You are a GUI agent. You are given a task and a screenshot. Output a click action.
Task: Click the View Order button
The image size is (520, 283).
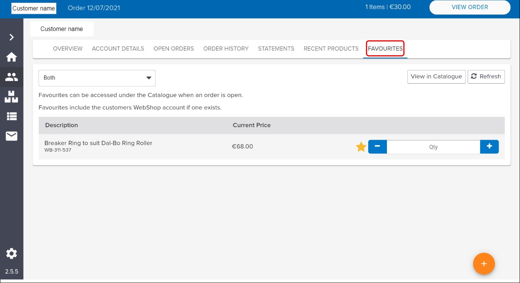point(470,7)
